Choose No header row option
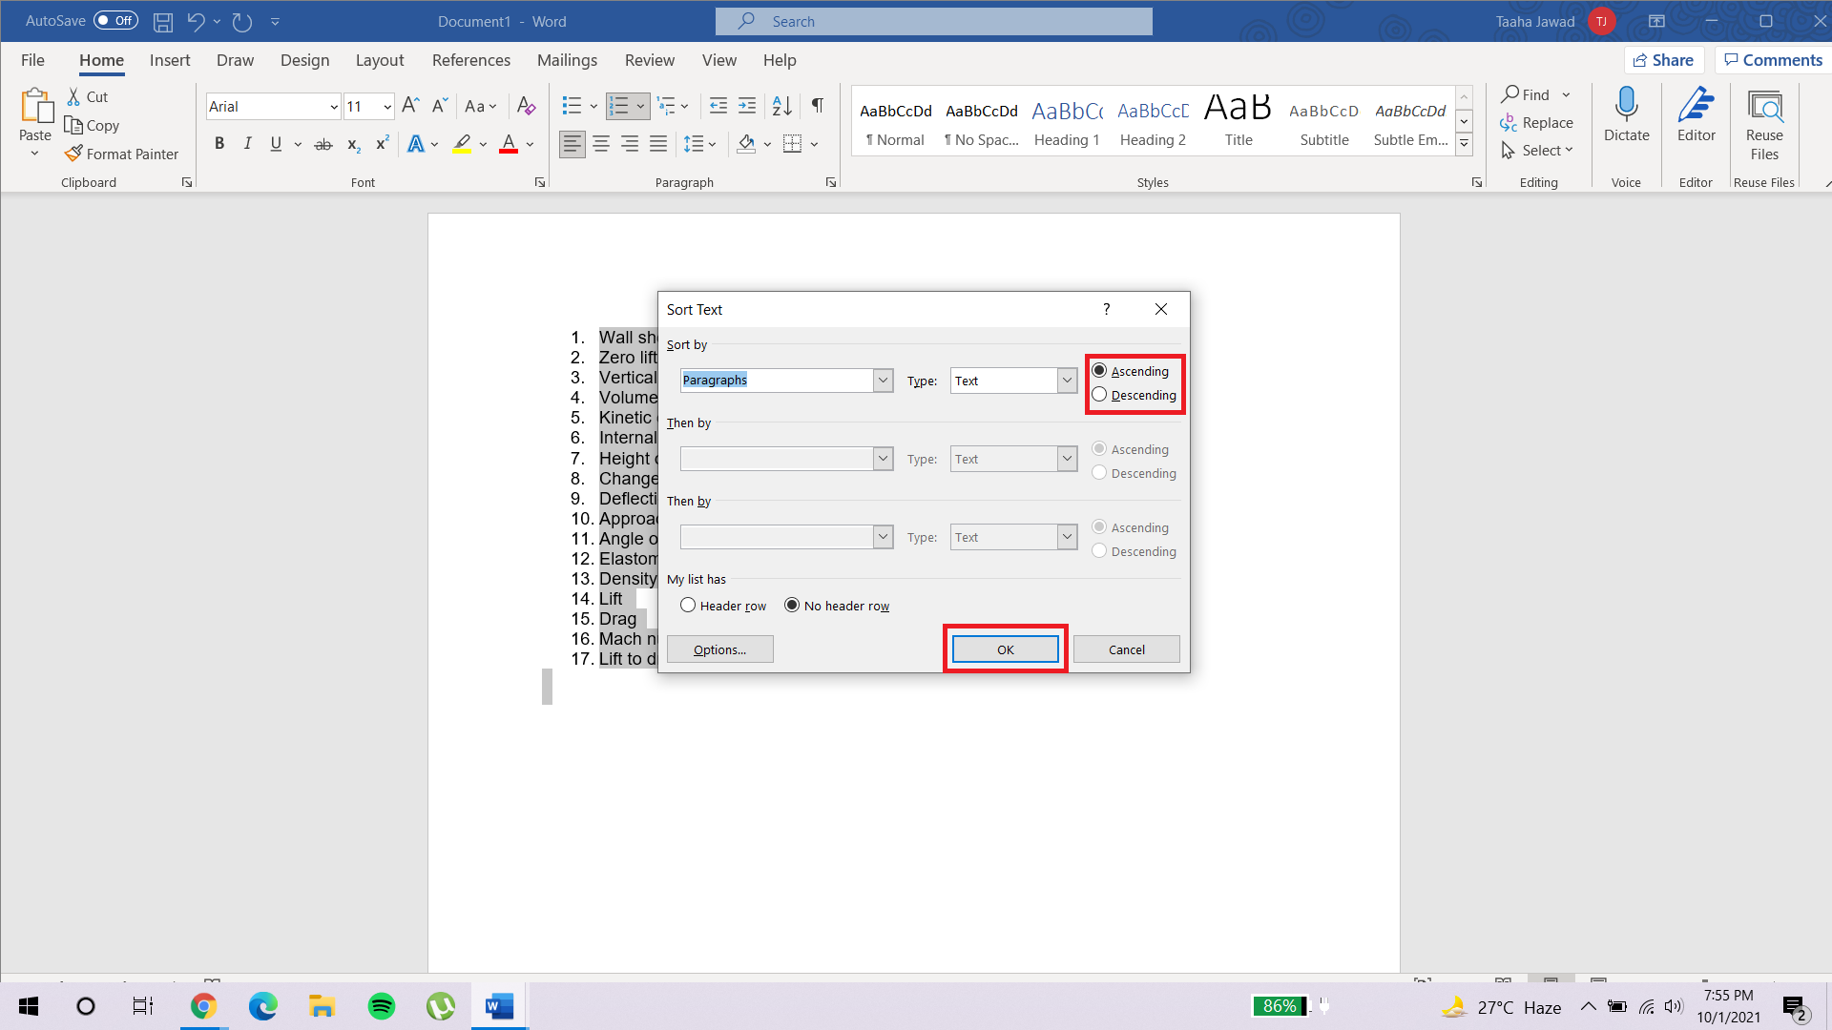1832x1030 pixels. (x=837, y=606)
